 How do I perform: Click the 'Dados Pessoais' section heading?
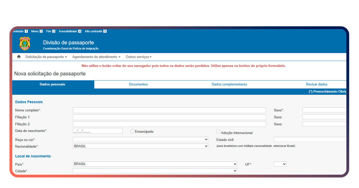pos(29,102)
